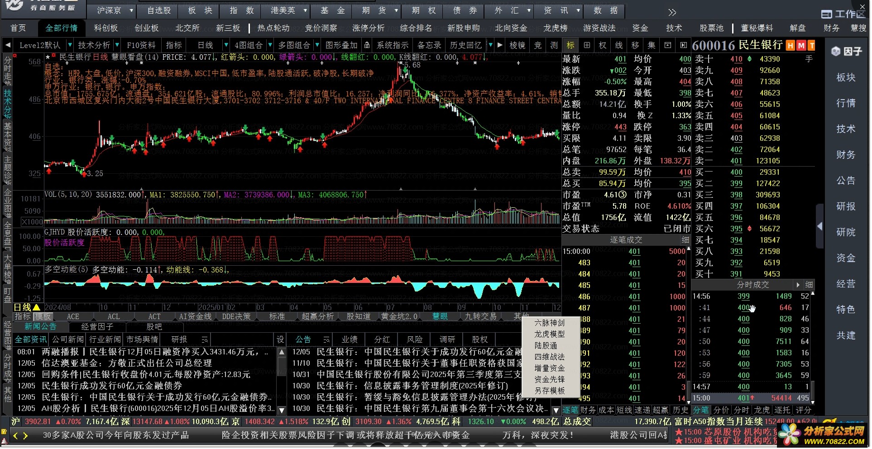Click the left arrow at toolbar start

(8, 45)
